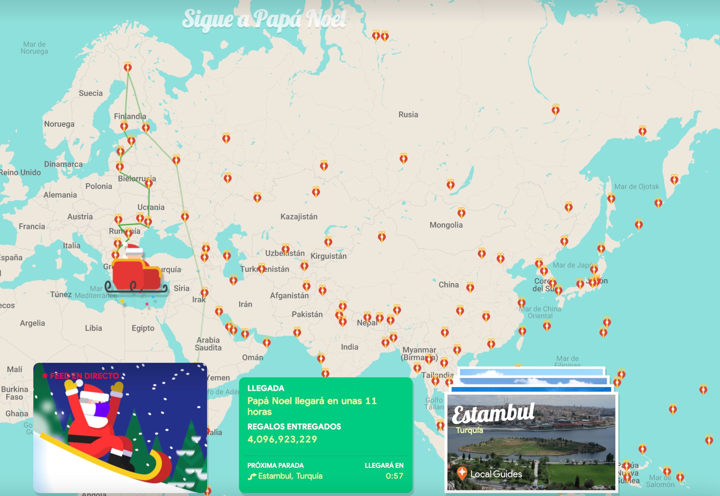720x496 pixels.
Task: Click the gift marker left of Omán
Action: click(245, 333)
